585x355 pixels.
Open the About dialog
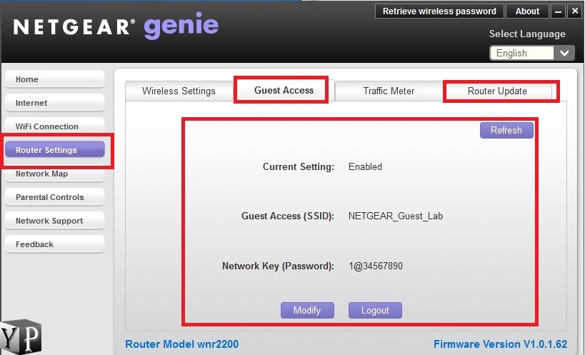click(x=527, y=11)
